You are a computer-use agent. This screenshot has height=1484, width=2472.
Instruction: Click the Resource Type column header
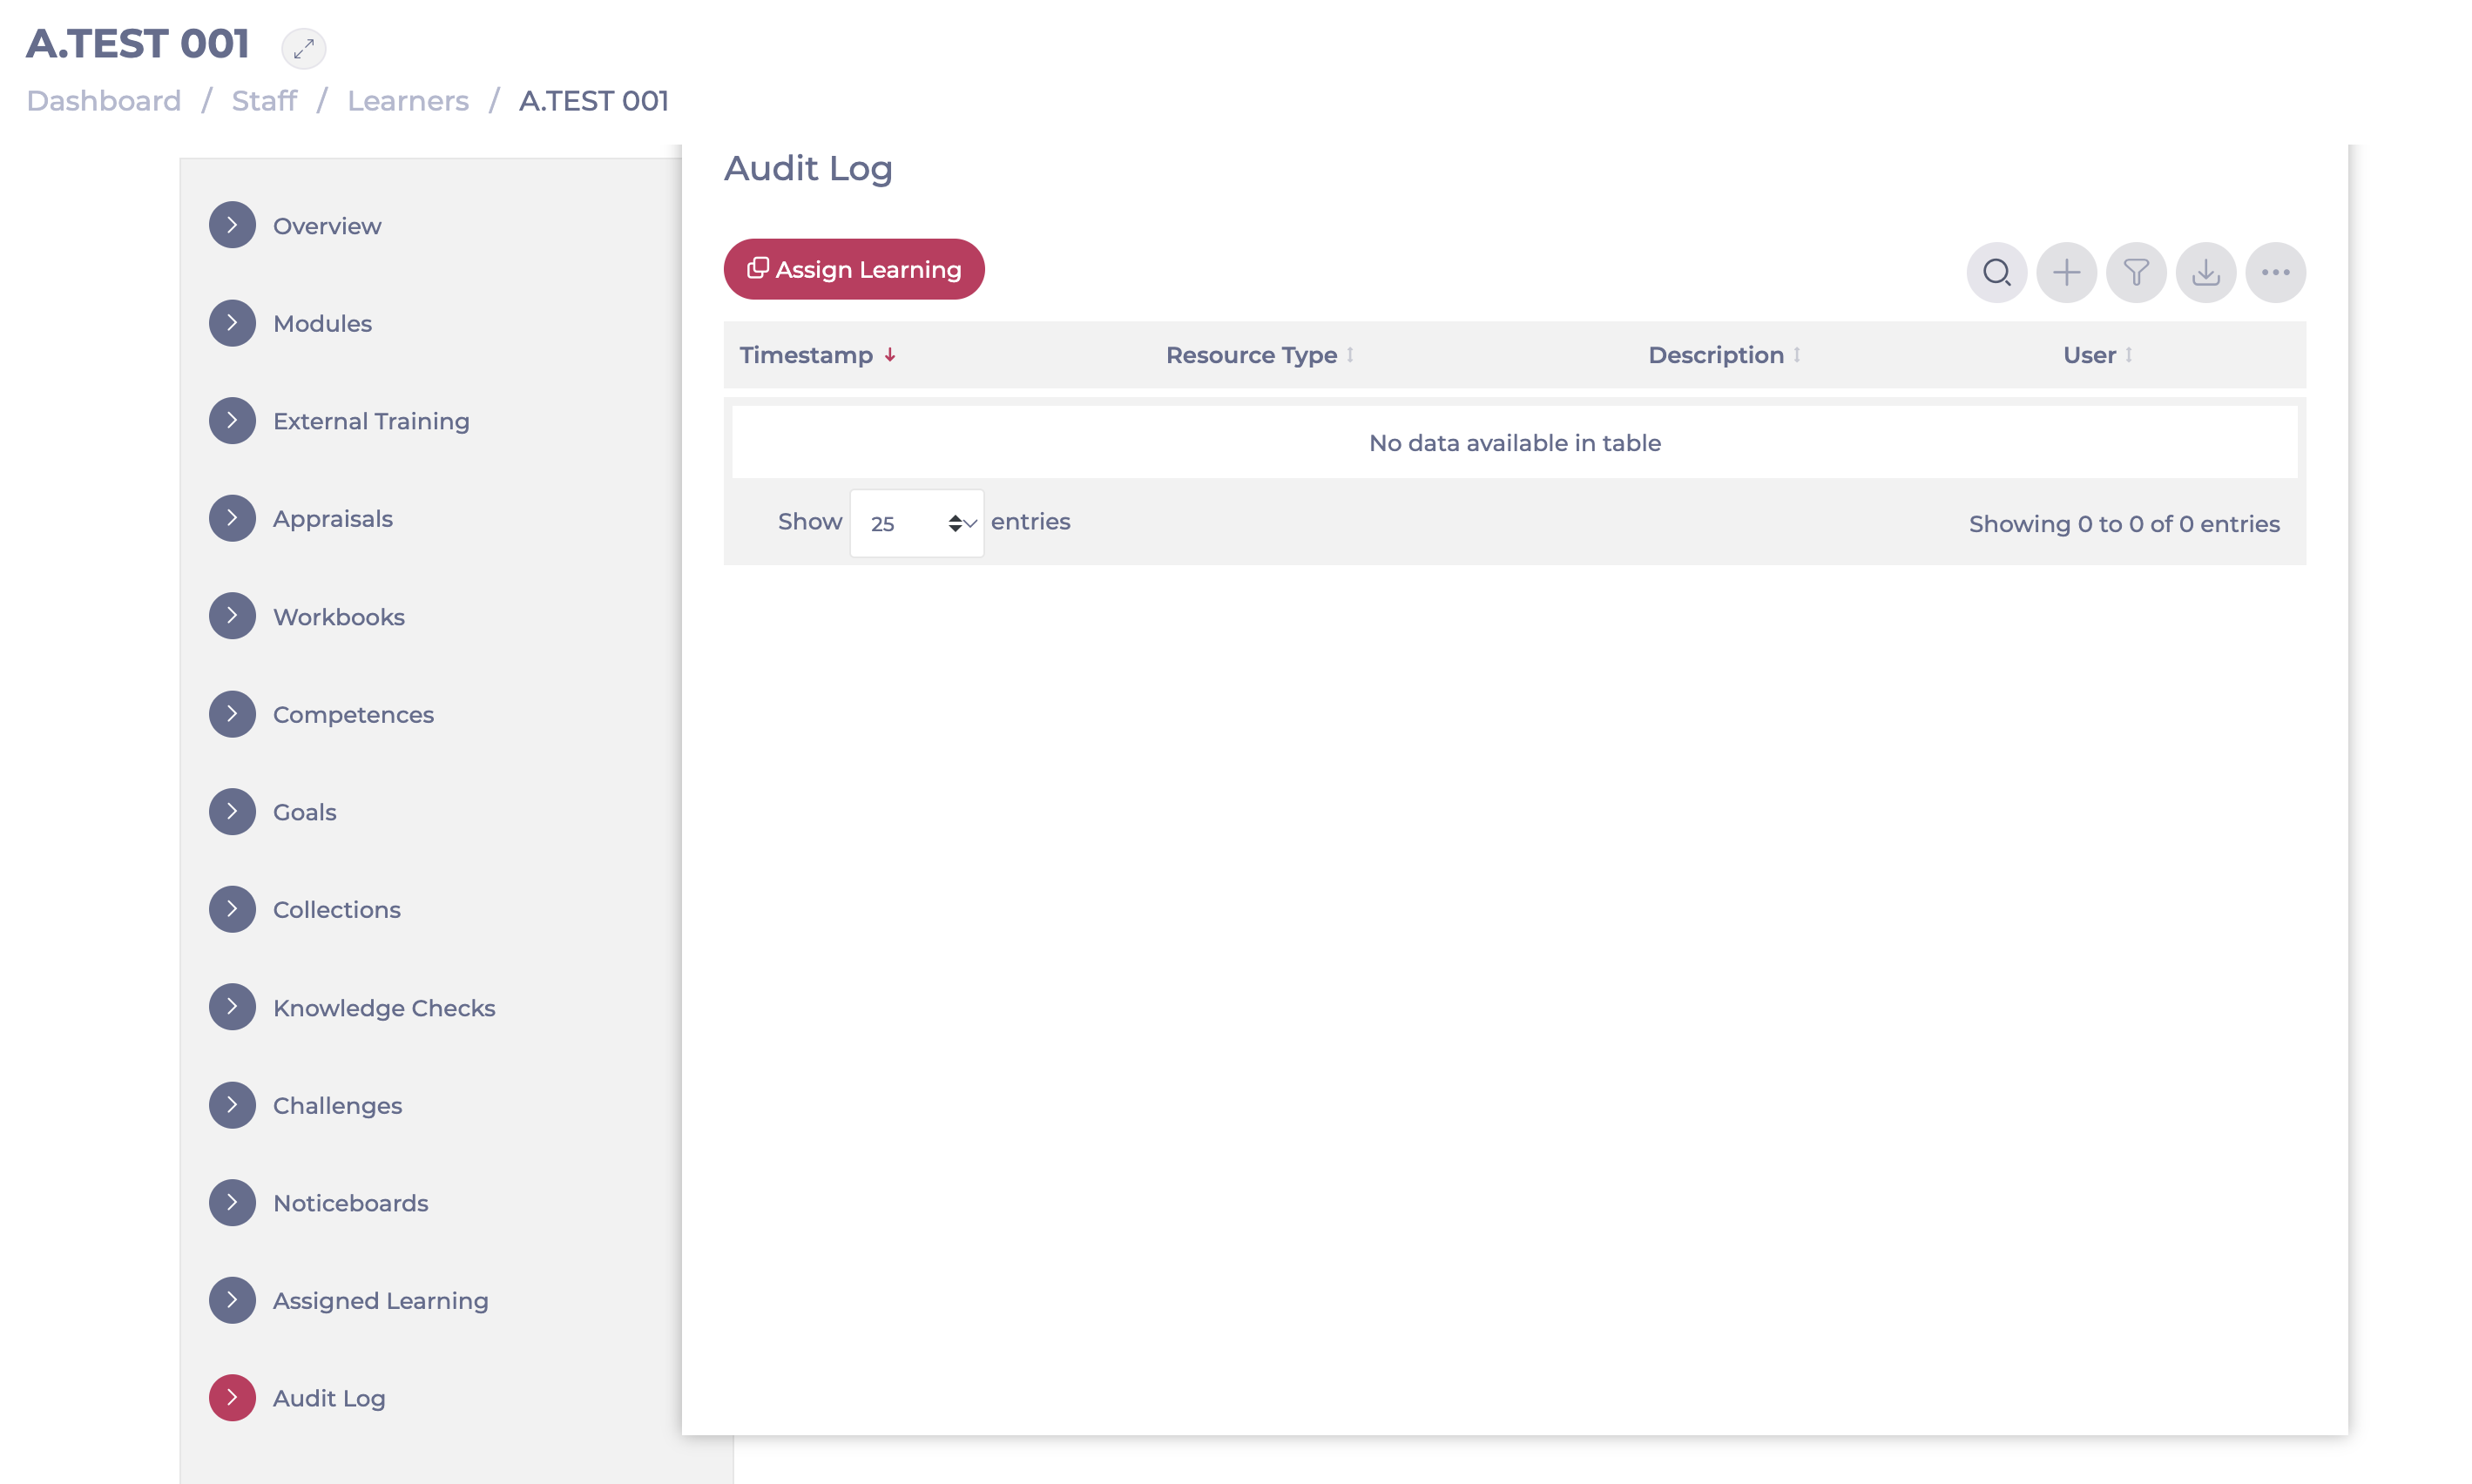(1251, 355)
